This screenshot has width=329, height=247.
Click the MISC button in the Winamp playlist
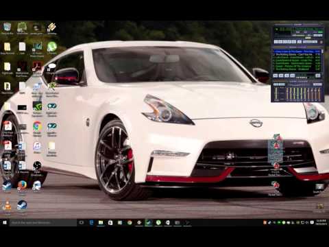tap(293, 75)
